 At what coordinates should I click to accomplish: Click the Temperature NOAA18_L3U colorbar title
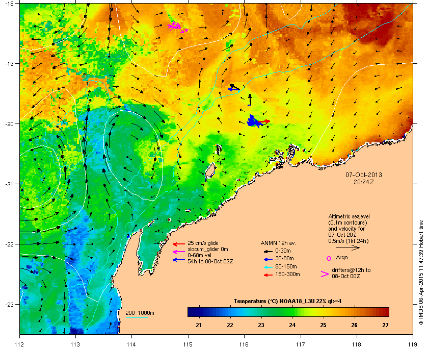[287, 302]
